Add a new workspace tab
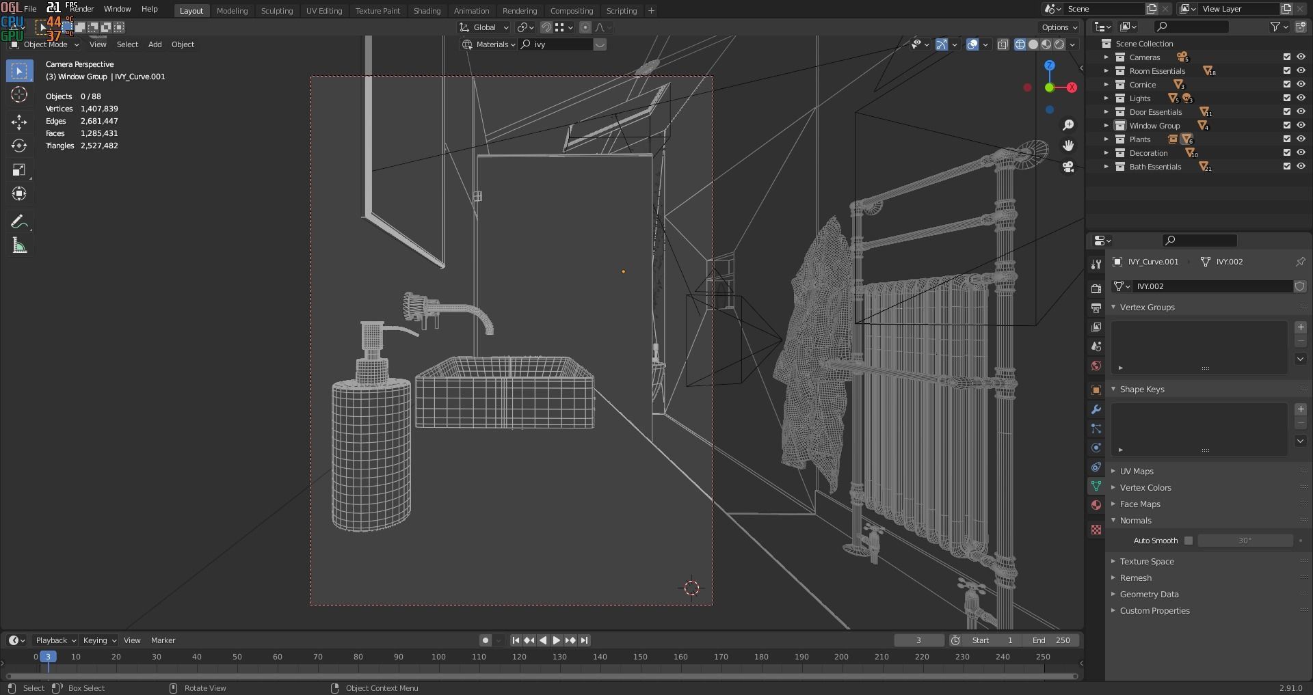 (651, 11)
